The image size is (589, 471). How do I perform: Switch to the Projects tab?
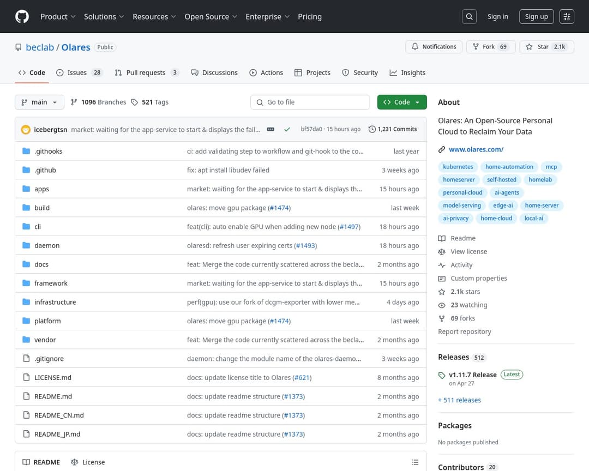(x=312, y=73)
